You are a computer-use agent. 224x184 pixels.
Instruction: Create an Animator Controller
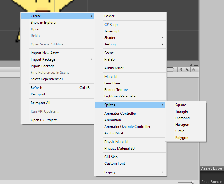(x=130, y=114)
